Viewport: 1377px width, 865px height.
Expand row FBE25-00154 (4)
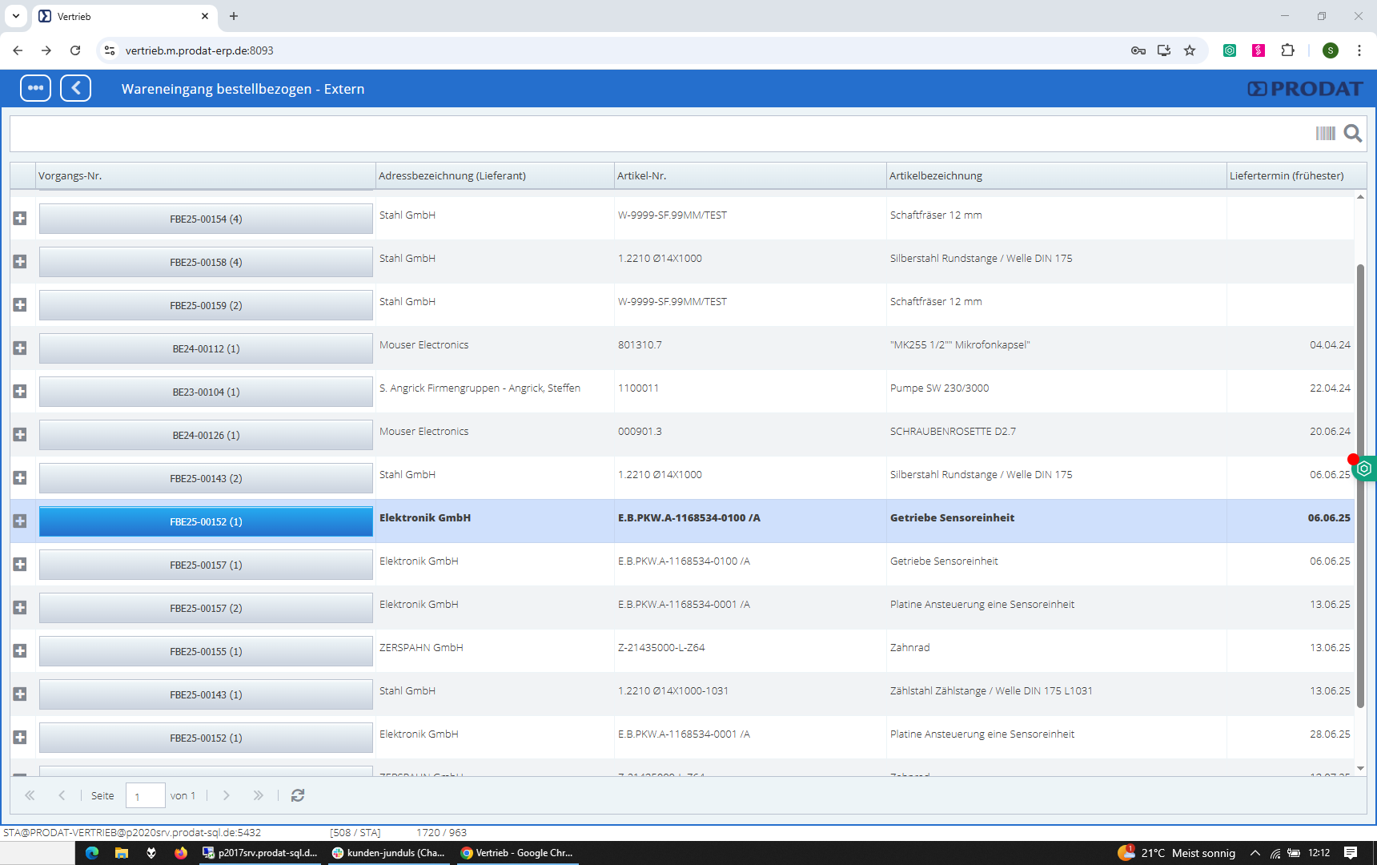click(20, 219)
